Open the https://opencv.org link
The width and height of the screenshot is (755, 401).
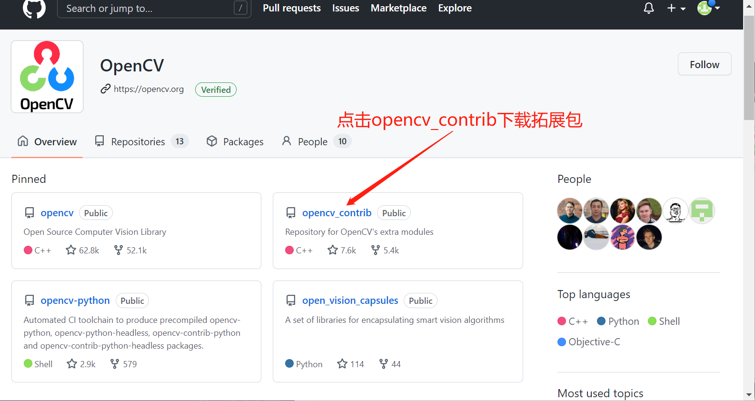(149, 89)
